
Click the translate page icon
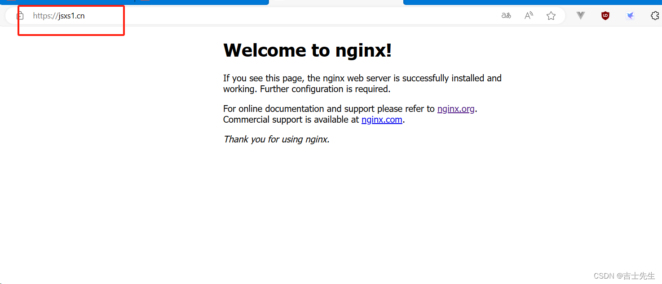[506, 16]
